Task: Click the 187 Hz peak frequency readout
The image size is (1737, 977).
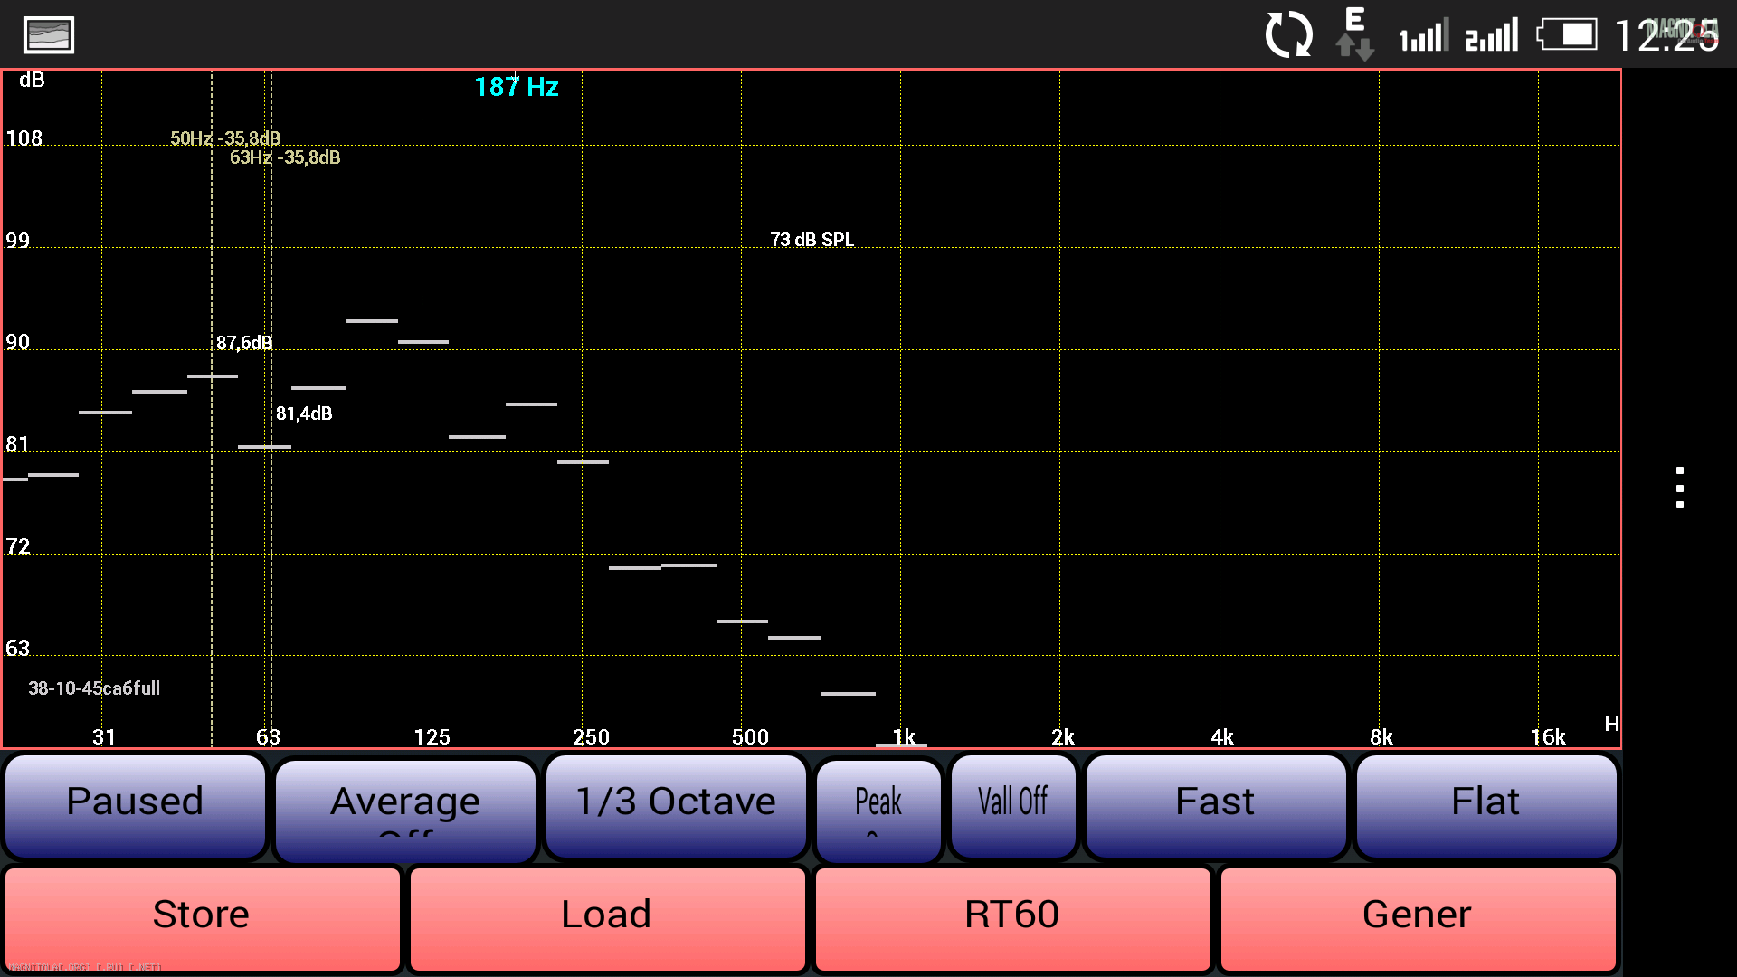Action: point(517,87)
